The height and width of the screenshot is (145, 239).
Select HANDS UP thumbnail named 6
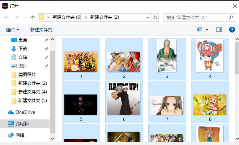(x=124, y=98)
